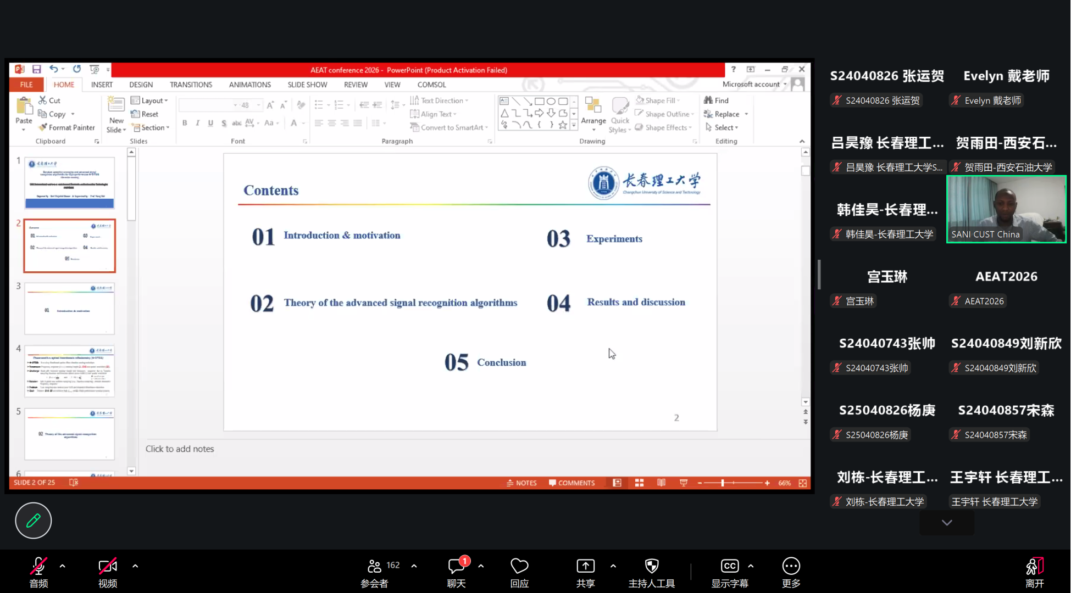Click the green annotation pencil icon
Image resolution: width=1071 pixels, height=593 pixels.
coord(33,520)
